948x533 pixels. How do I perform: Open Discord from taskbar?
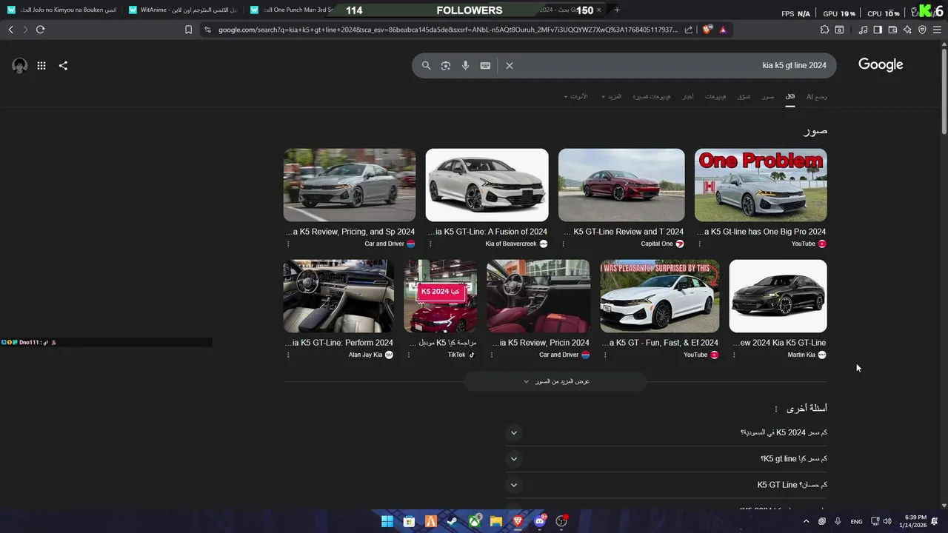pos(539,521)
